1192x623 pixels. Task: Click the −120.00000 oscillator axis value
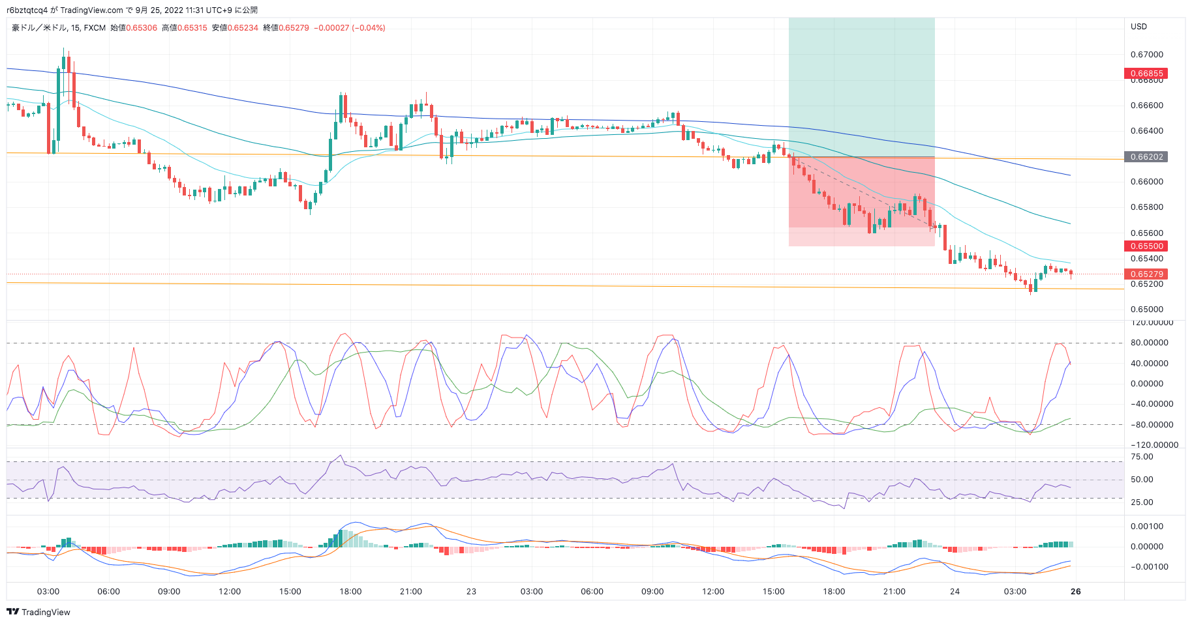click(1154, 445)
